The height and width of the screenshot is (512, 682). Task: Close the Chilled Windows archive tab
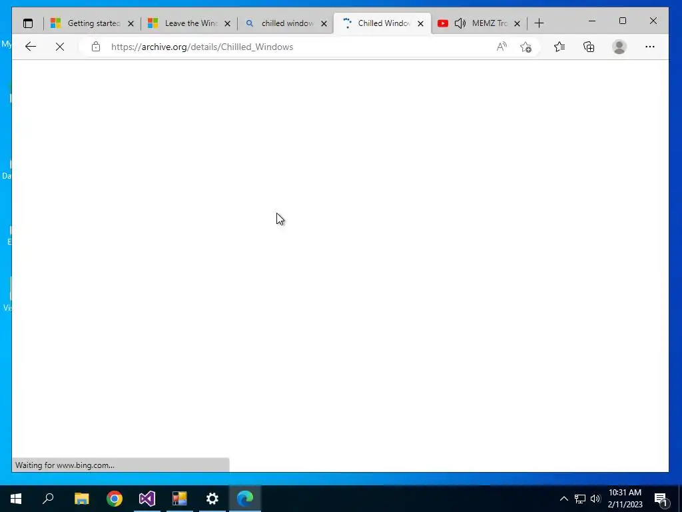click(x=420, y=23)
